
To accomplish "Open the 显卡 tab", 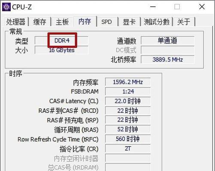I will click(x=129, y=22).
